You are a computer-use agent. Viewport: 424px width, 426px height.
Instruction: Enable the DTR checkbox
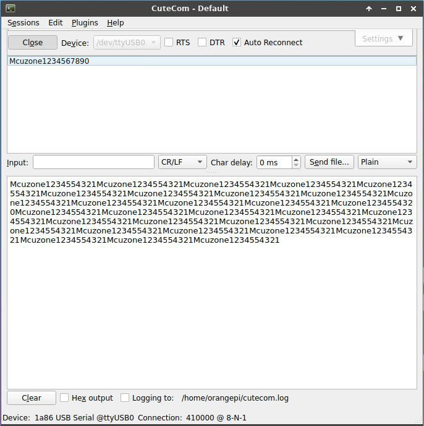[202, 43]
